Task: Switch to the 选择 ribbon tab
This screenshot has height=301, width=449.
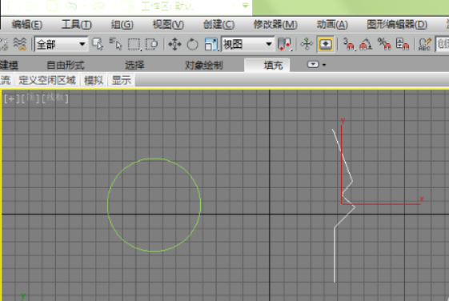Action: [x=134, y=66]
